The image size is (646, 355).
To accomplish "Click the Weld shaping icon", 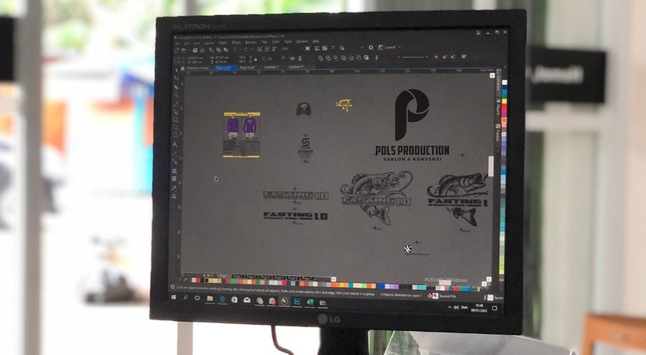I will 321,58.
